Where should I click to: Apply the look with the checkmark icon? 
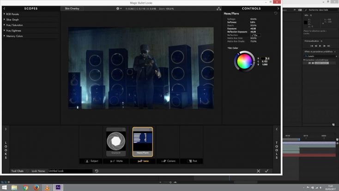pyautogui.click(x=266, y=171)
